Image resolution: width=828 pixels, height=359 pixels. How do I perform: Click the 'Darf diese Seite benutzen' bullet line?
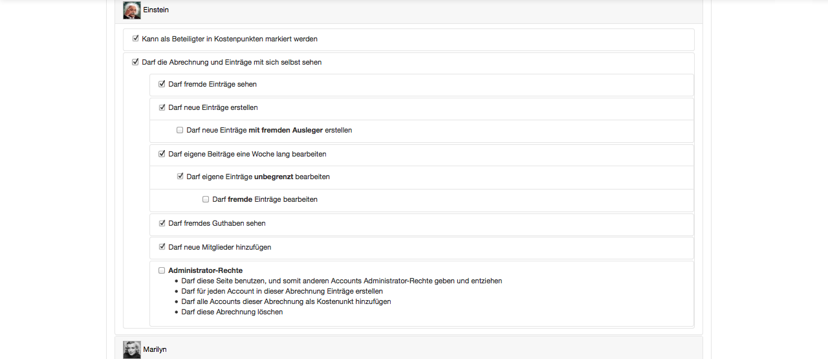tap(342, 281)
